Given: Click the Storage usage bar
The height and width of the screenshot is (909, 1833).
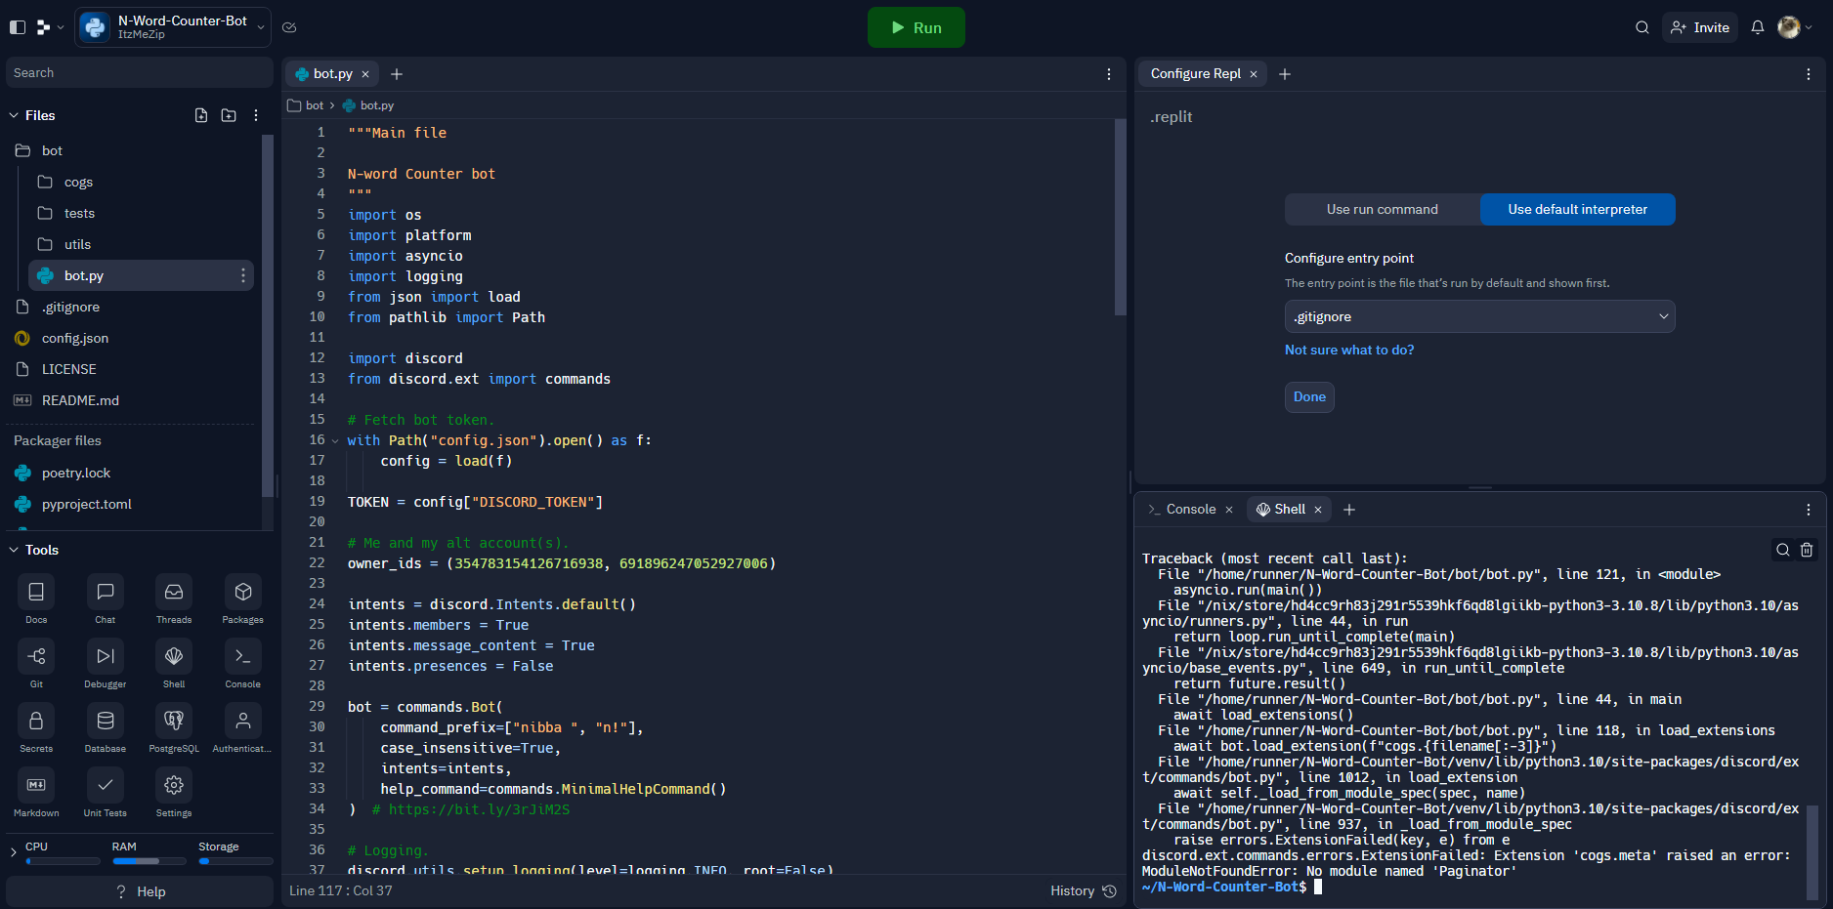Looking at the screenshot, I should pyautogui.click(x=235, y=861).
